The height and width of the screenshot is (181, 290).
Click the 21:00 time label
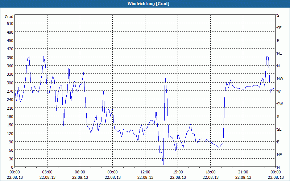point(243,172)
